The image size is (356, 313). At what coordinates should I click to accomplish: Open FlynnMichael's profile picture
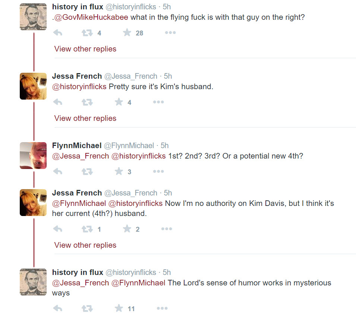pos(33,156)
